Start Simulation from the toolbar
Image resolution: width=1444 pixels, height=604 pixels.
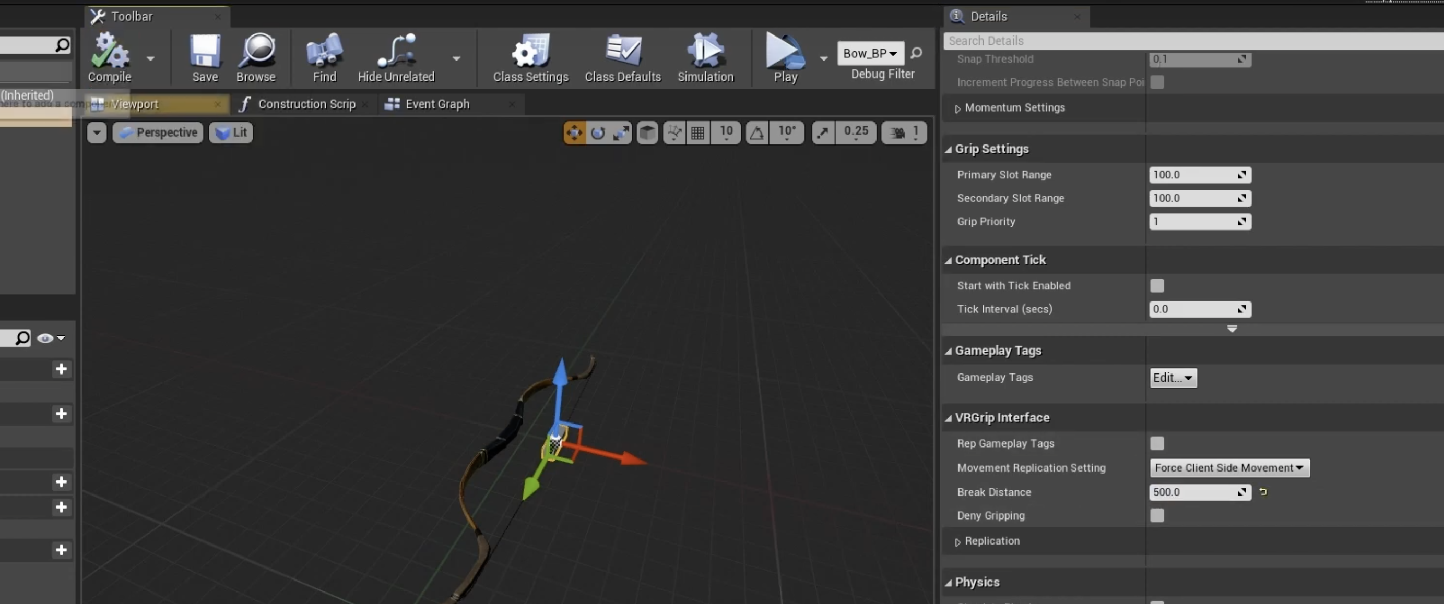coord(705,58)
